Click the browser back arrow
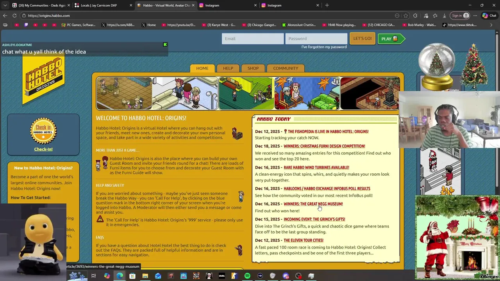500x281 pixels. click(x=5, y=16)
